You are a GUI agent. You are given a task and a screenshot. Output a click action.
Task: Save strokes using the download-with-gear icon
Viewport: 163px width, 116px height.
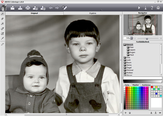tap(43, 8)
